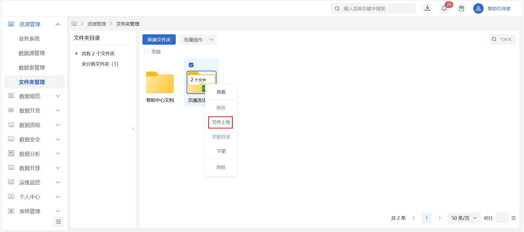Open the notification bell with 28 badge
This screenshot has height=232, width=524.
pyautogui.click(x=444, y=8)
